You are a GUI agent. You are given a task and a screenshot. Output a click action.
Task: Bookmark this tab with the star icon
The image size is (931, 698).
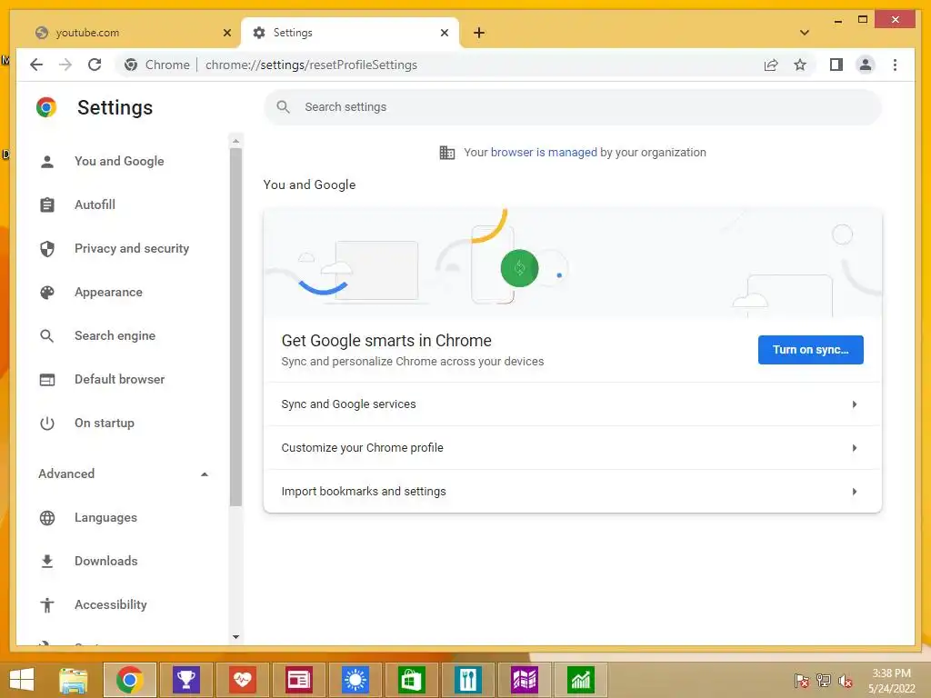[x=800, y=65]
